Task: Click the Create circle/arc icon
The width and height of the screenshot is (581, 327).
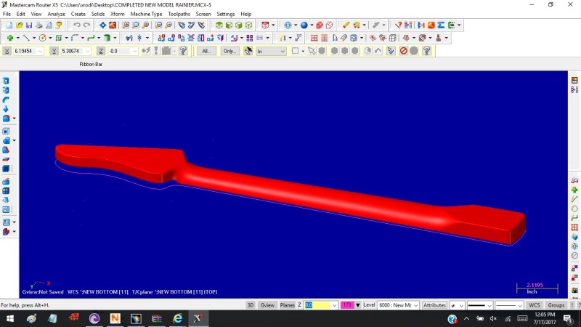Action: (42, 38)
